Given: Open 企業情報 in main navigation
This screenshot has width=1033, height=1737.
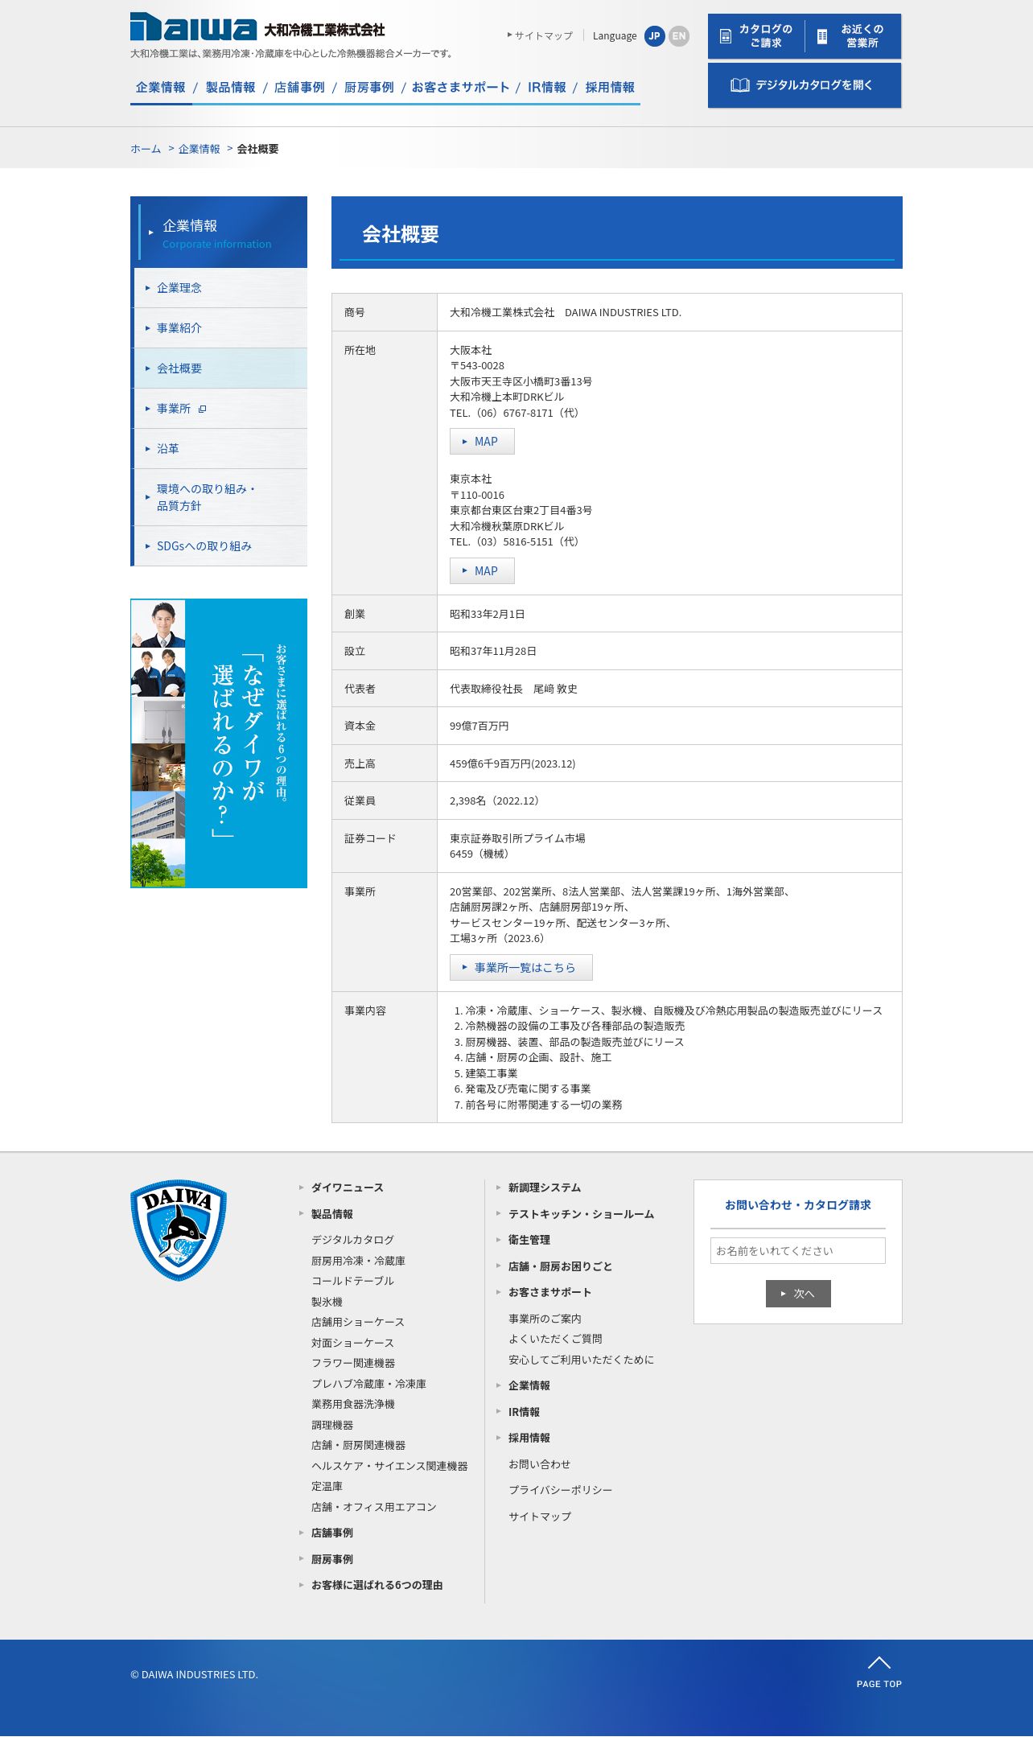Looking at the screenshot, I should 161,87.
